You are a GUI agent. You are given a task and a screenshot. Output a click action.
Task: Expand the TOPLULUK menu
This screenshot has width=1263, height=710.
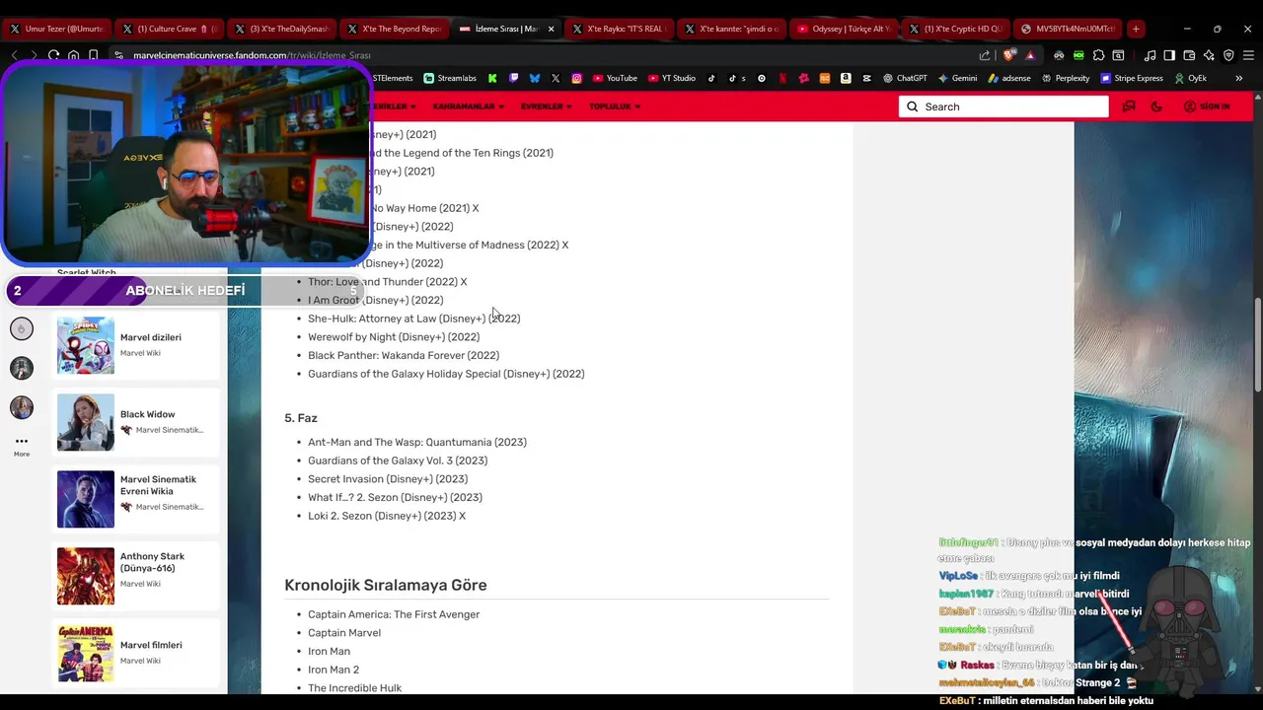(x=615, y=106)
